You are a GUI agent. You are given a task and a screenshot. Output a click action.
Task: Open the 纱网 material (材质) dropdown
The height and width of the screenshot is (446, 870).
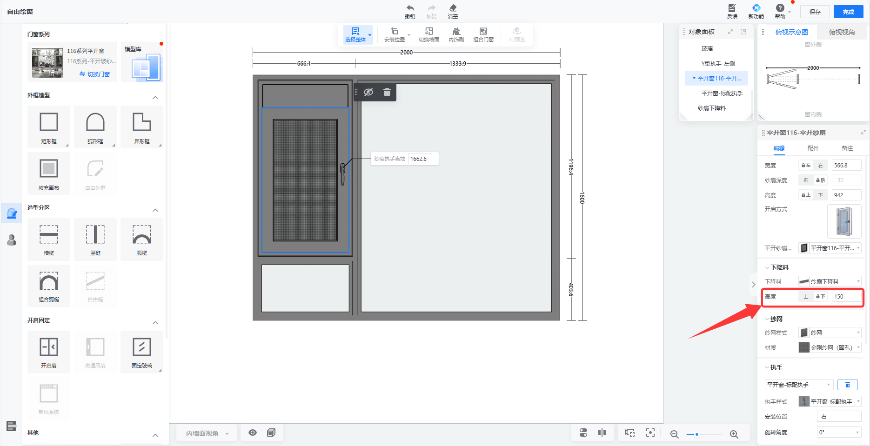click(x=830, y=348)
